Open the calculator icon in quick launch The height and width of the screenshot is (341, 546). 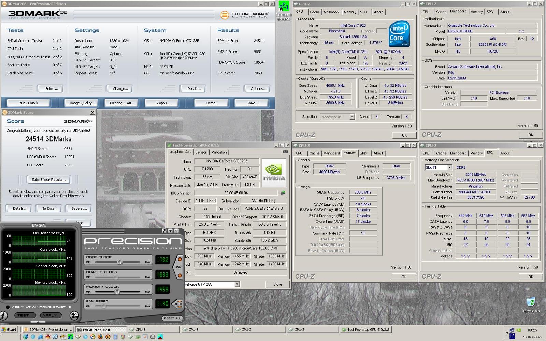(x=115, y=337)
